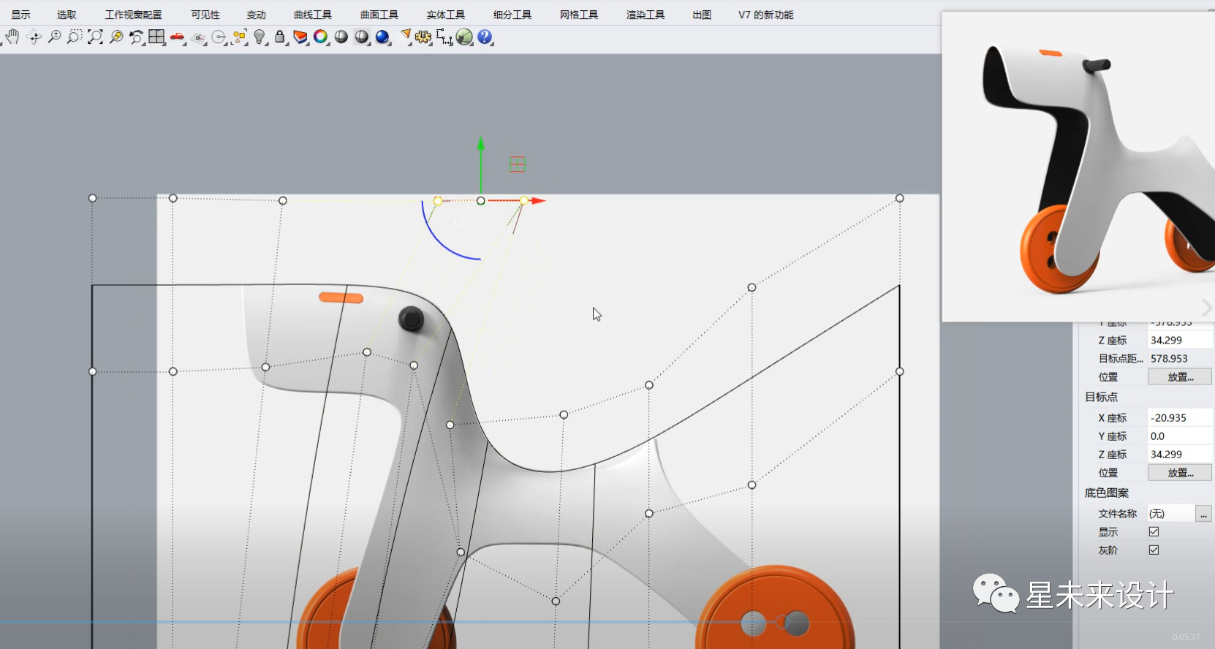
Task: Open the layers panel icon
Action: point(300,37)
